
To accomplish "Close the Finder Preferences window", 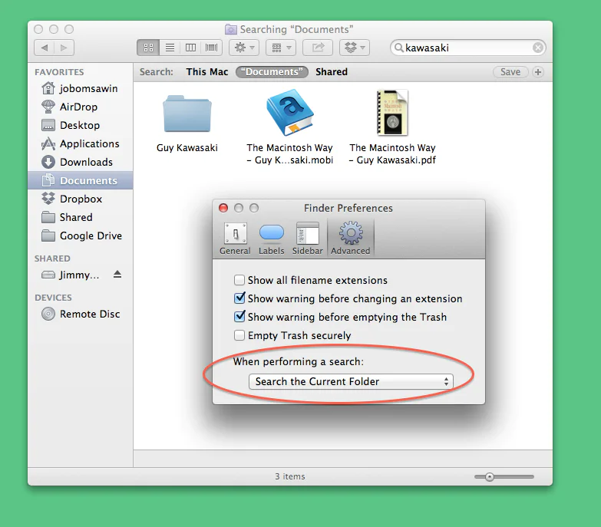I will (x=223, y=208).
